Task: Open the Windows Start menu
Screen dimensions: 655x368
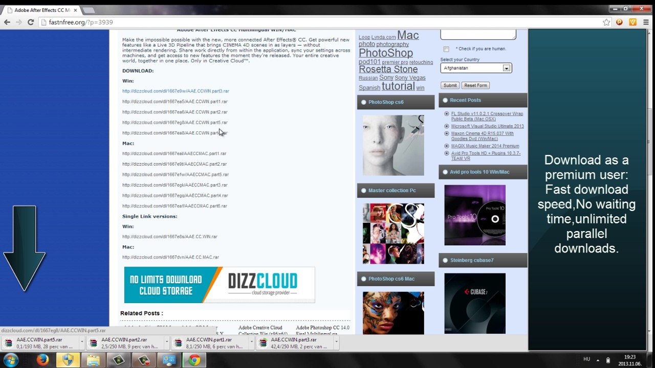Action: [x=10, y=360]
